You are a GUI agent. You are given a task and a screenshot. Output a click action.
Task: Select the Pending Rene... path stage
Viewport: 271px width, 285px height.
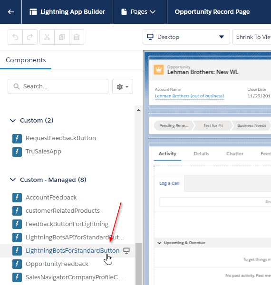[174, 125]
